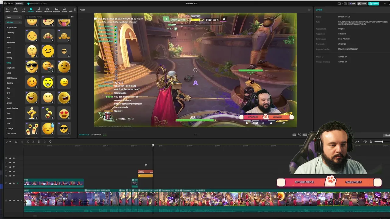Viewport: 390px width, 219px height.
Task: Switch to the Effects tab
Action: pyautogui.click(x=39, y=9)
